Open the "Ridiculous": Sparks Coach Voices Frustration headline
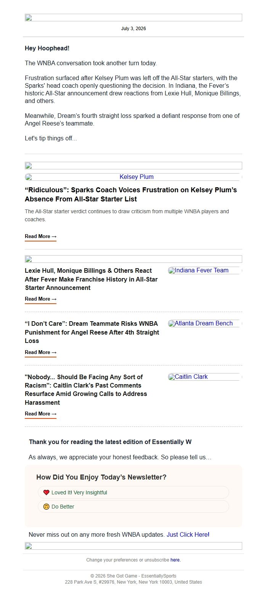 (x=131, y=195)
